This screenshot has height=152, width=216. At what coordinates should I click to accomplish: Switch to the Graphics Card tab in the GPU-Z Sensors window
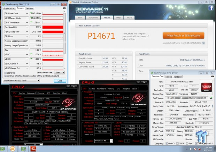tap(9, 8)
